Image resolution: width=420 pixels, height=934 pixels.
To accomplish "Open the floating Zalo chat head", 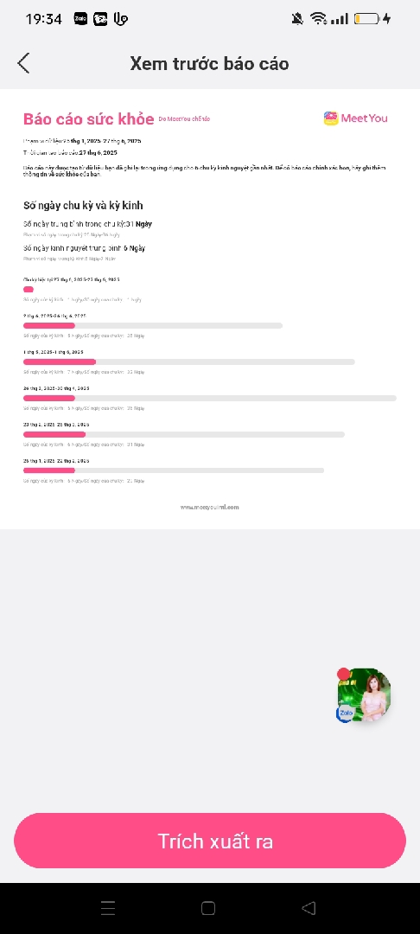I will (x=364, y=695).
